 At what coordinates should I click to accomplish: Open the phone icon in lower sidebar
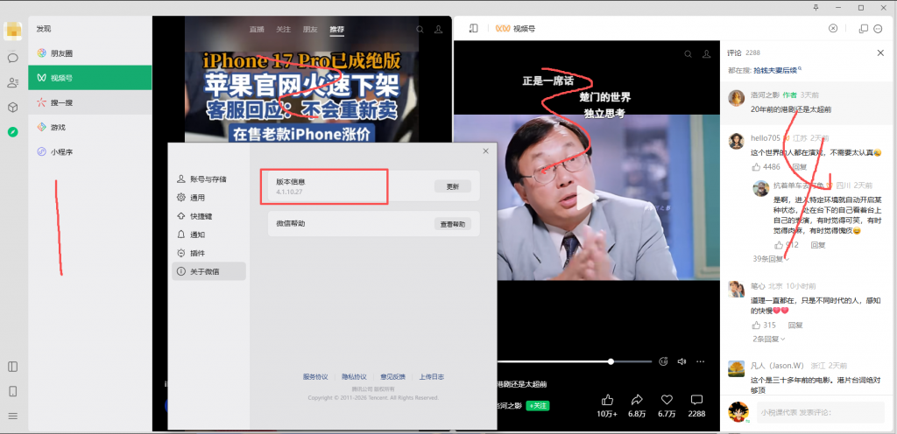click(12, 391)
